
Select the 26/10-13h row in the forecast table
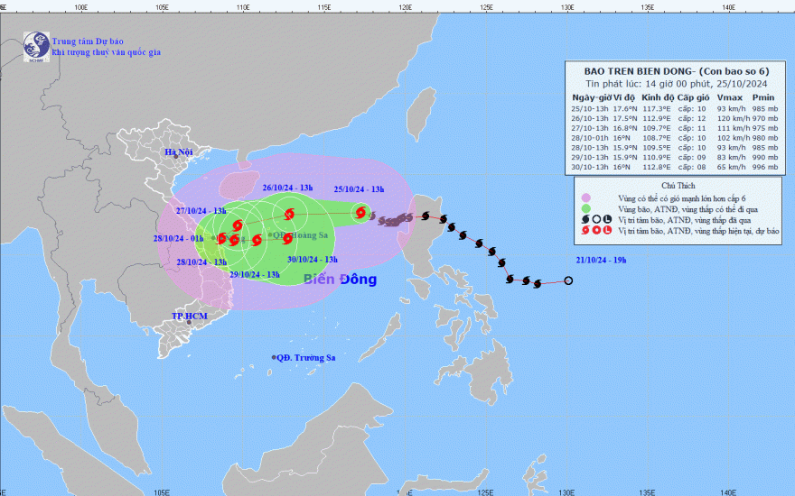pyautogui.click(x=673, y=117)
